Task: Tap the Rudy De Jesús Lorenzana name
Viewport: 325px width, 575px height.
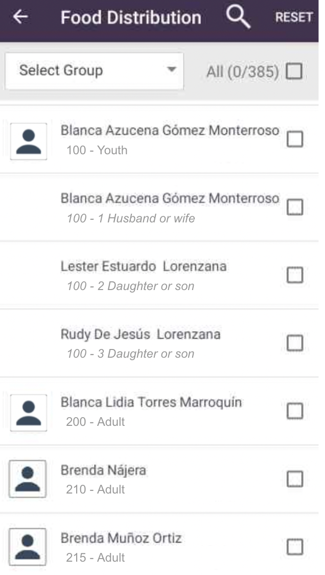Action: point(141,335)
